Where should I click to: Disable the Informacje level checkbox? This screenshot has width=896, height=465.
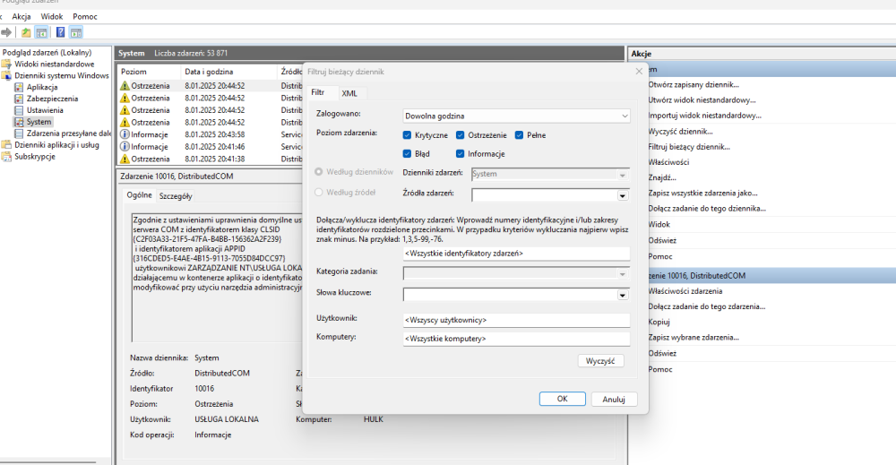461,154
